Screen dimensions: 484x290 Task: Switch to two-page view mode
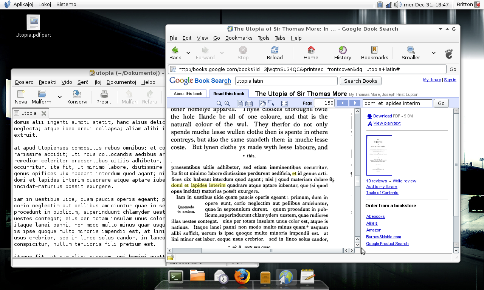coord(249,103)
